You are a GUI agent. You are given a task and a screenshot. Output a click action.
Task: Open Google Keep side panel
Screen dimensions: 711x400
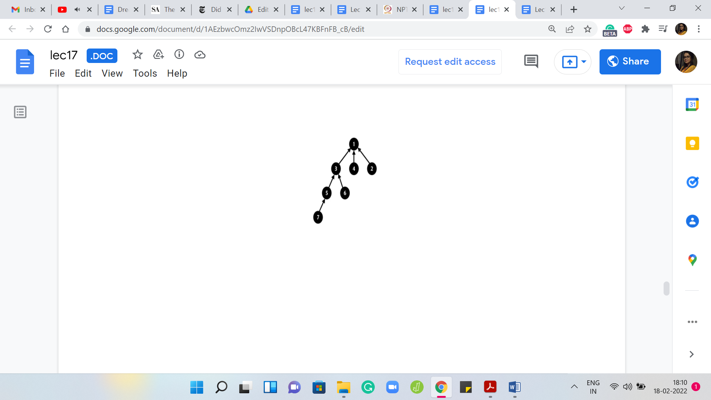[692, 143]
